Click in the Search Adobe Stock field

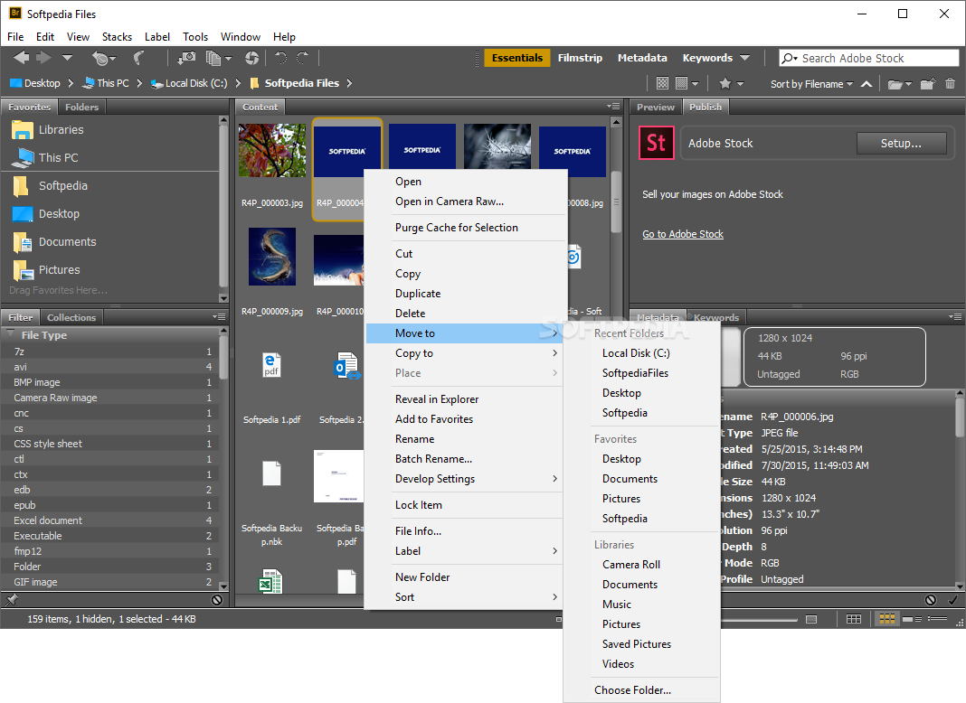868,58
